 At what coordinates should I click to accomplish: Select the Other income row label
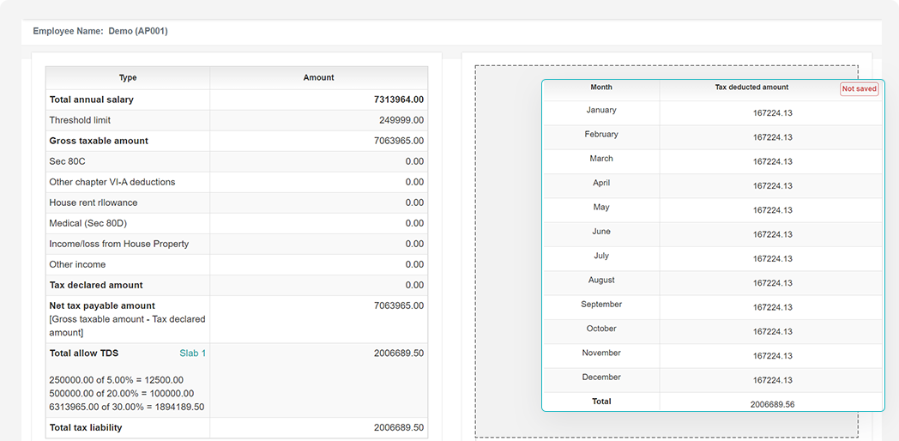pyautogui.click(x=79, y=264)
